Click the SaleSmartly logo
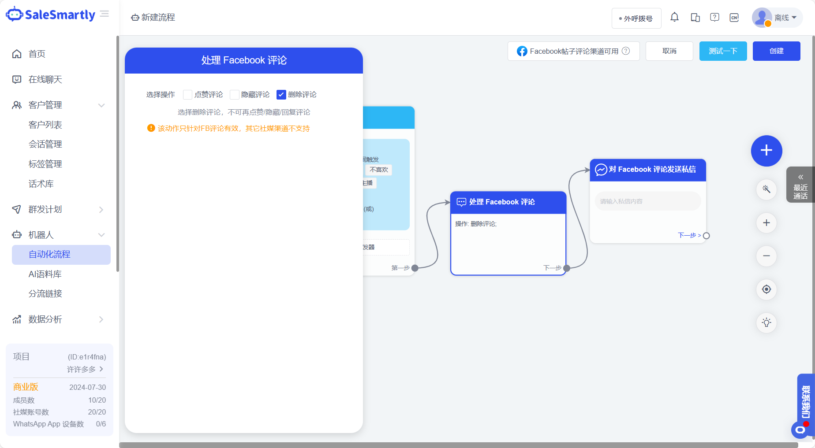 coord(51,15)
